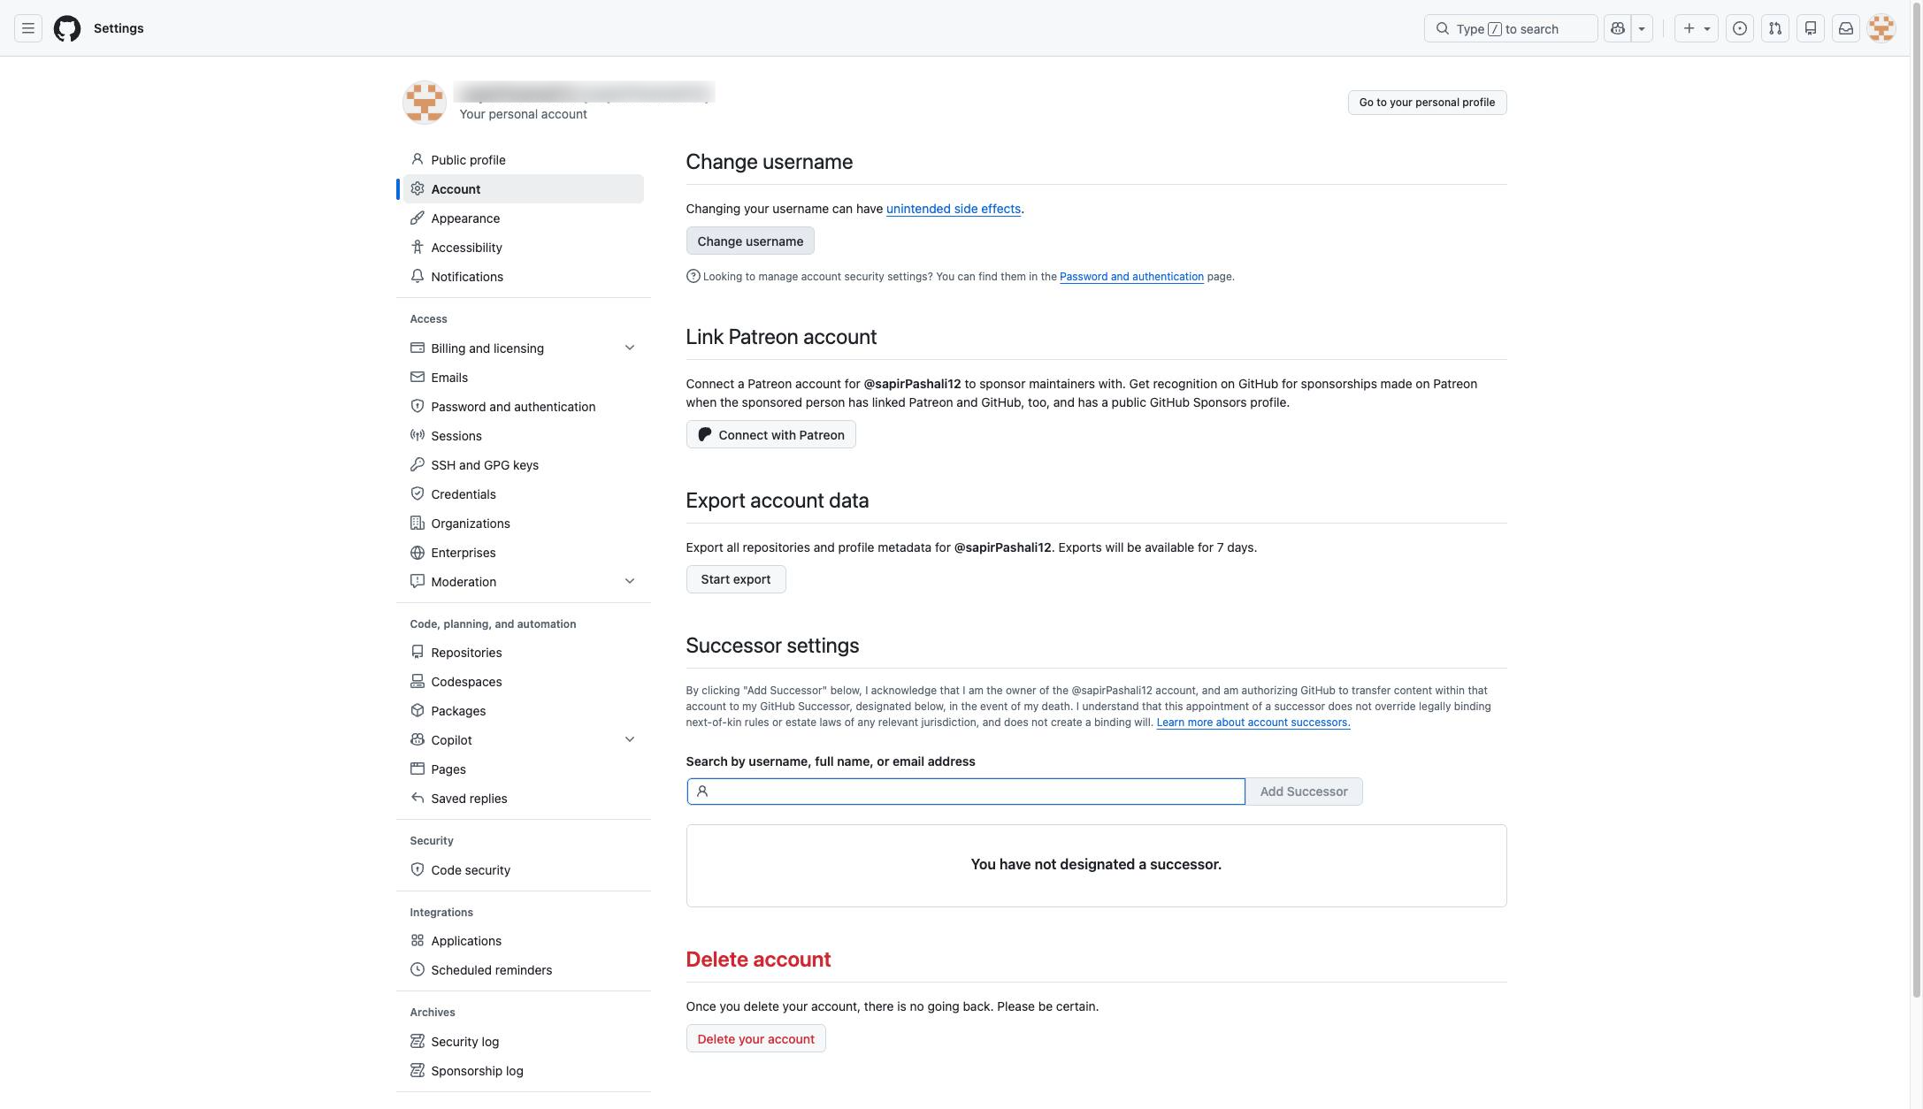
Task: Open the notifications inbox icon
Action: [x=1846, y=28]
